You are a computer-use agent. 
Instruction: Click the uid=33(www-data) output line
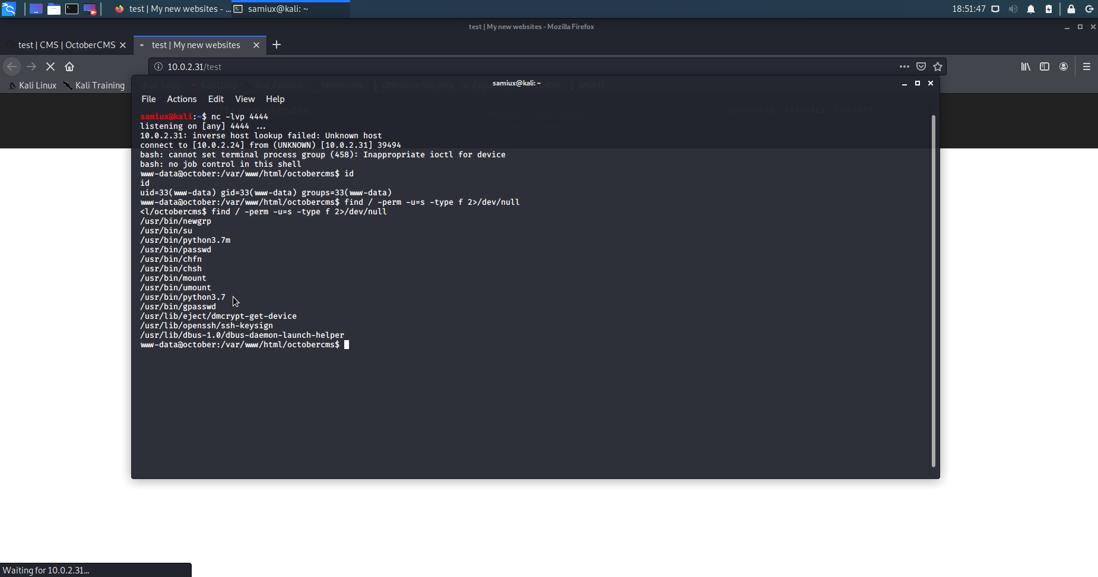coord(266,192)
